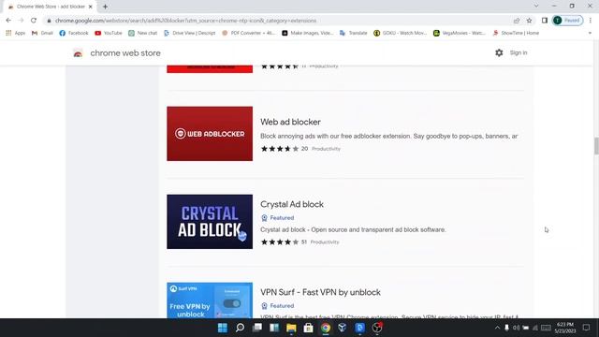Open the PDF Converter bookmark
The width and height of the screenshot is (599, 337).
click(x=248, y=34)
